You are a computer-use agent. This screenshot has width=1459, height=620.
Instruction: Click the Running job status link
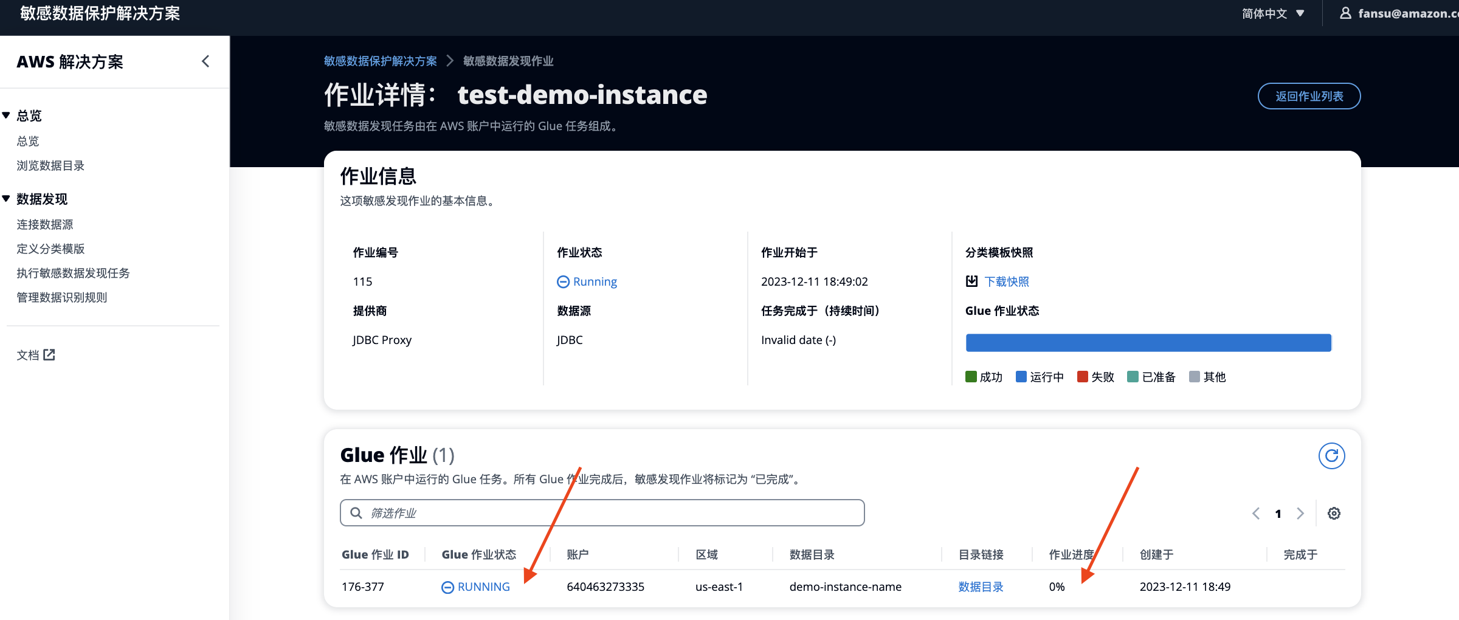coord(595,281)
